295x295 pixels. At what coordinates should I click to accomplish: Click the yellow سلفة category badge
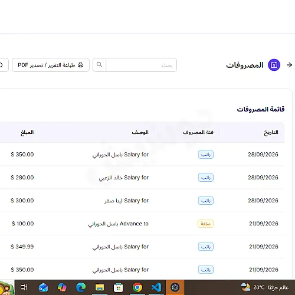(205, 224)
